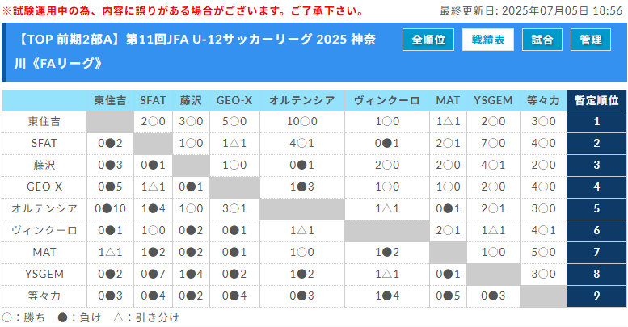
Task: Select the GEO-X row label
Action: (x=44, y=187)
